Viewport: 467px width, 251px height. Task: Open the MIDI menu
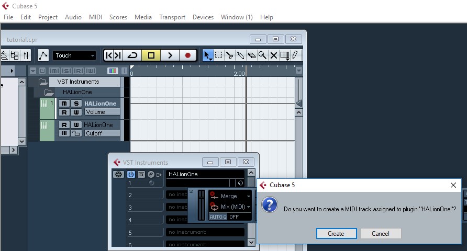click(96, 17)
